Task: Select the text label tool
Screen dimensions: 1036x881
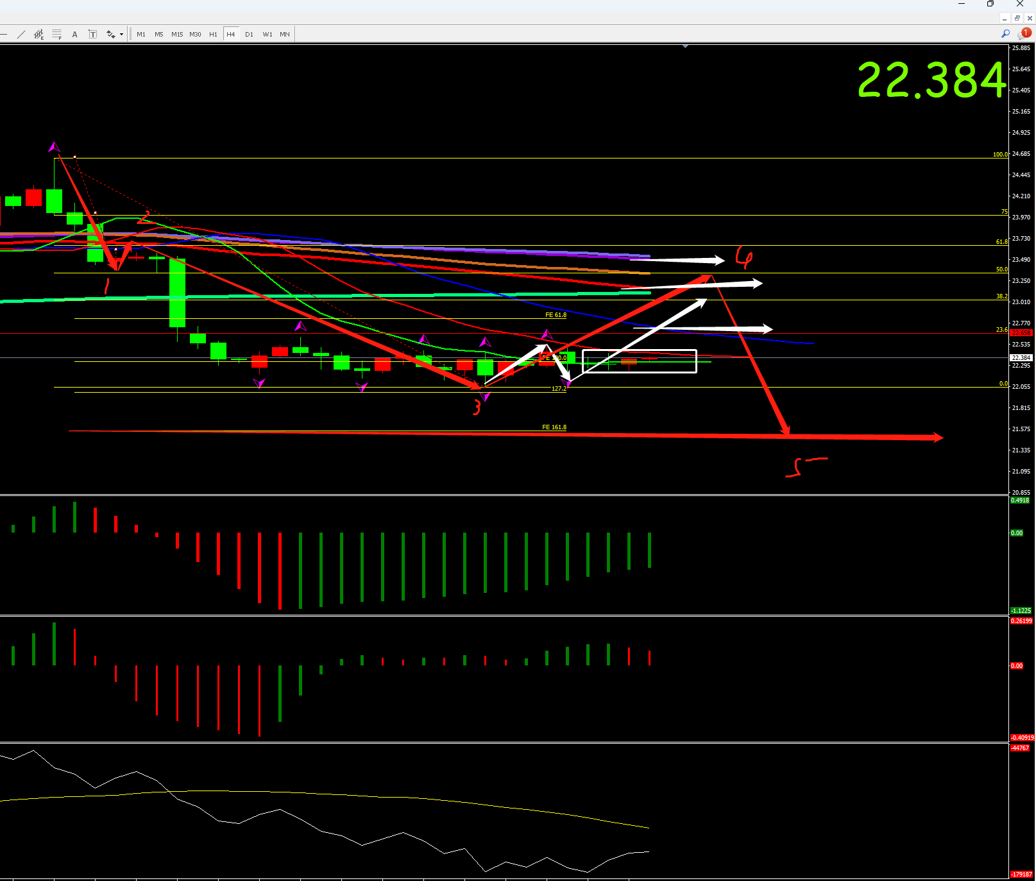Action: coord(93,35)
